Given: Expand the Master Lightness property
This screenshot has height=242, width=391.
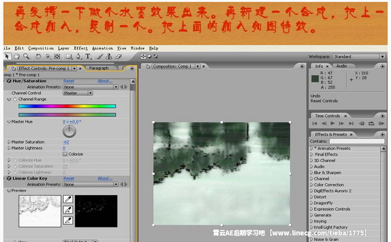Looking at the screenshot, I should click(x=9, y=148).
